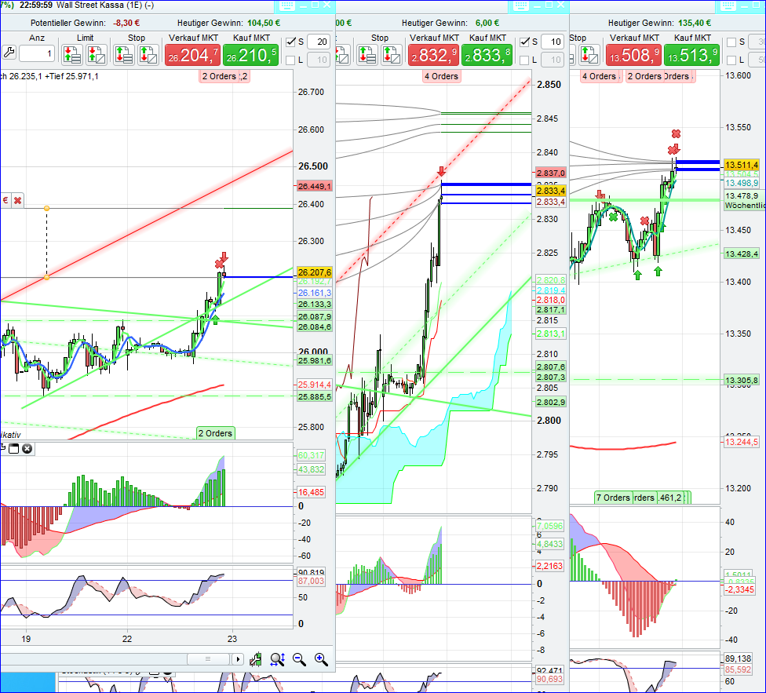Viewport: 766px width, 693px height.
Task: Open chart settings via the candle-wrench icon
Action: [256, 659]
